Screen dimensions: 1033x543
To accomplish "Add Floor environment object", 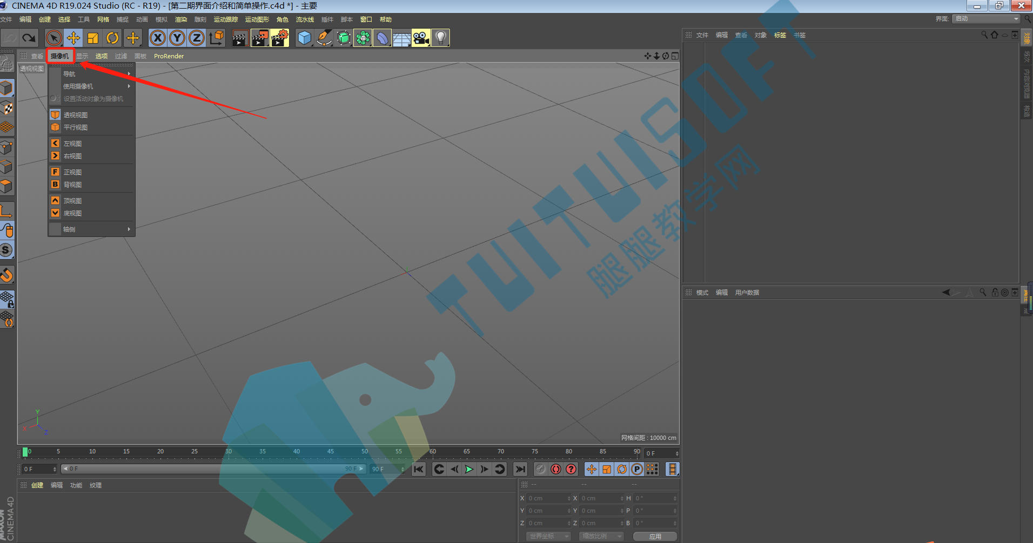I will coord(402,38).
